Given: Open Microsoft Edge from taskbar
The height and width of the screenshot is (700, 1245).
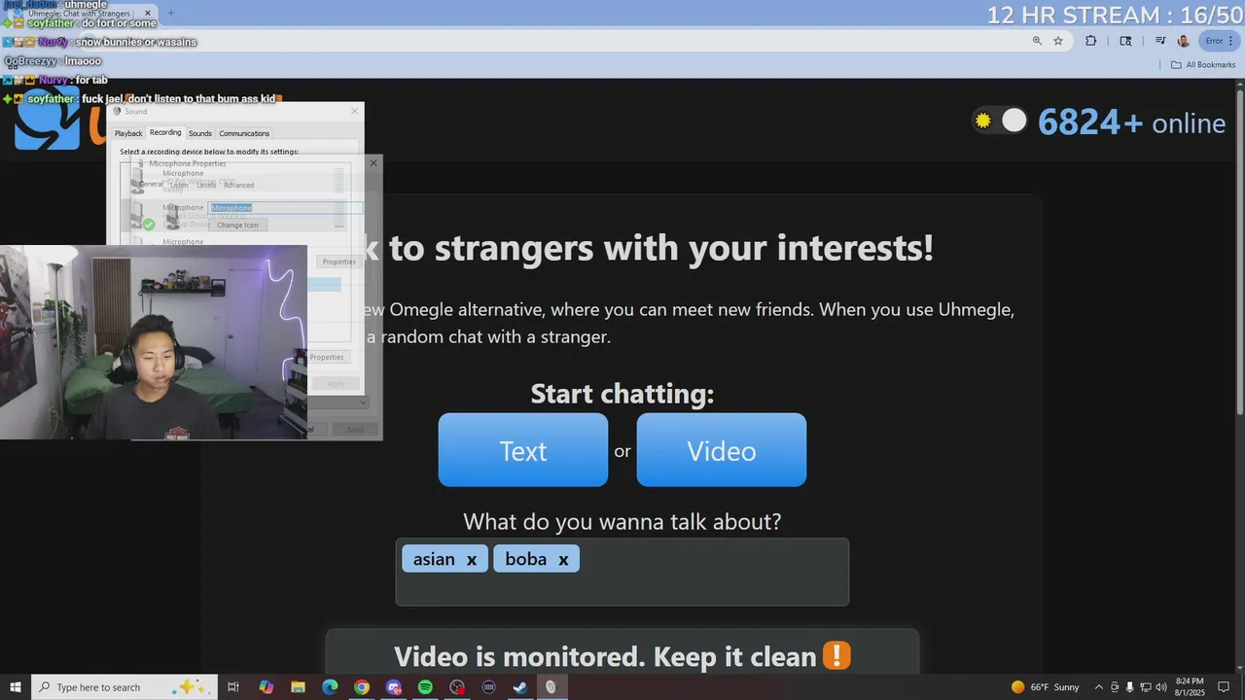Looking at the screenshot, I should click(x=330, y=687).
